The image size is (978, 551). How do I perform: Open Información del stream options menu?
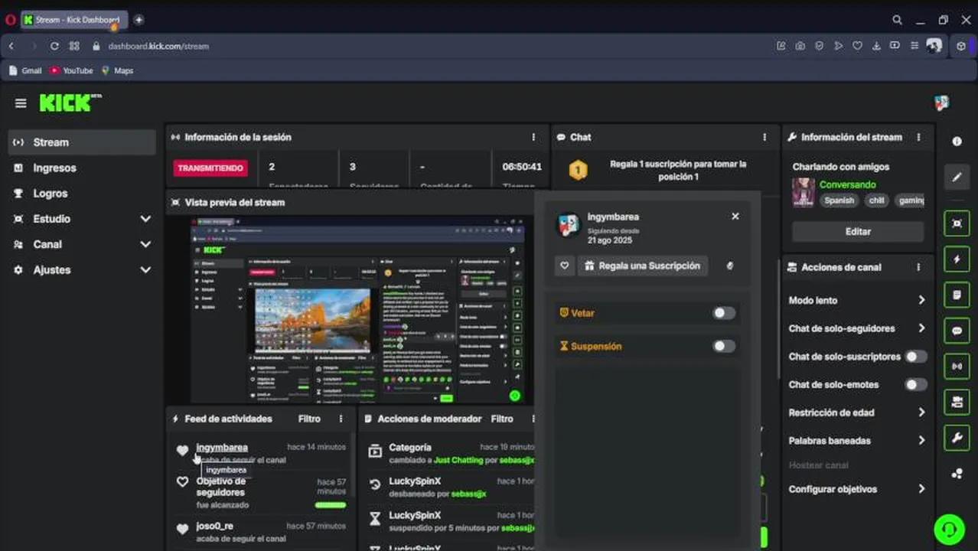click(918, 137)
